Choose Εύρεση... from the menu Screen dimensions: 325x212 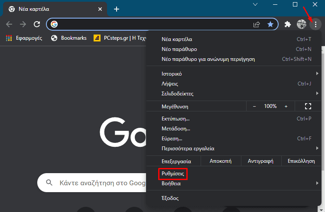click(x=234, y=139)
